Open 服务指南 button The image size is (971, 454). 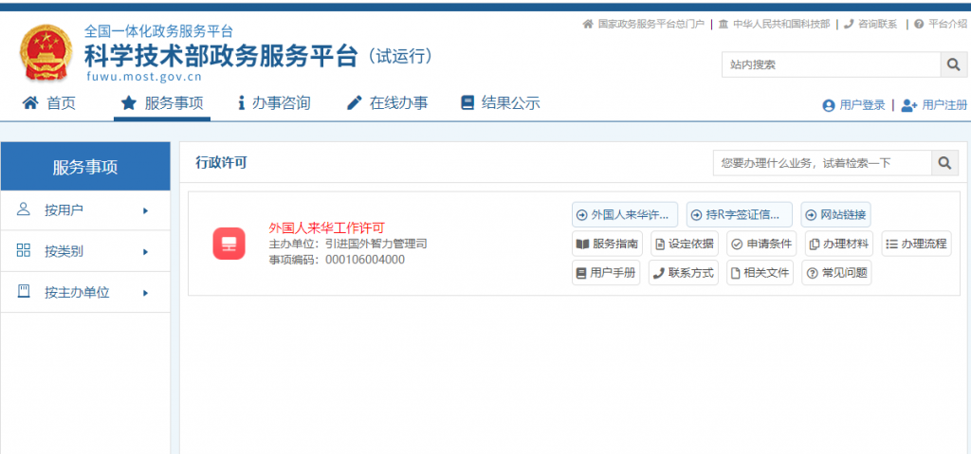click(607, 244)
